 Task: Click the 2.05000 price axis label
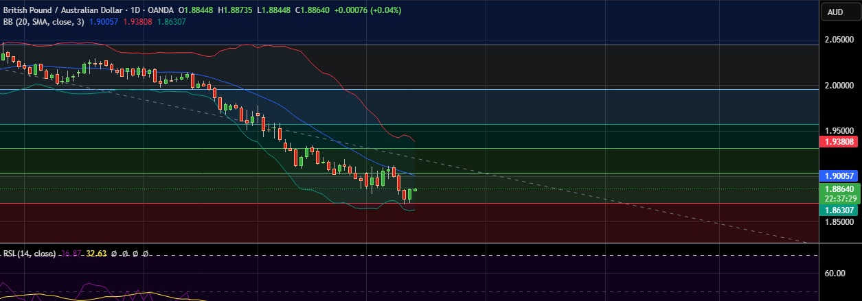(839, 40)
